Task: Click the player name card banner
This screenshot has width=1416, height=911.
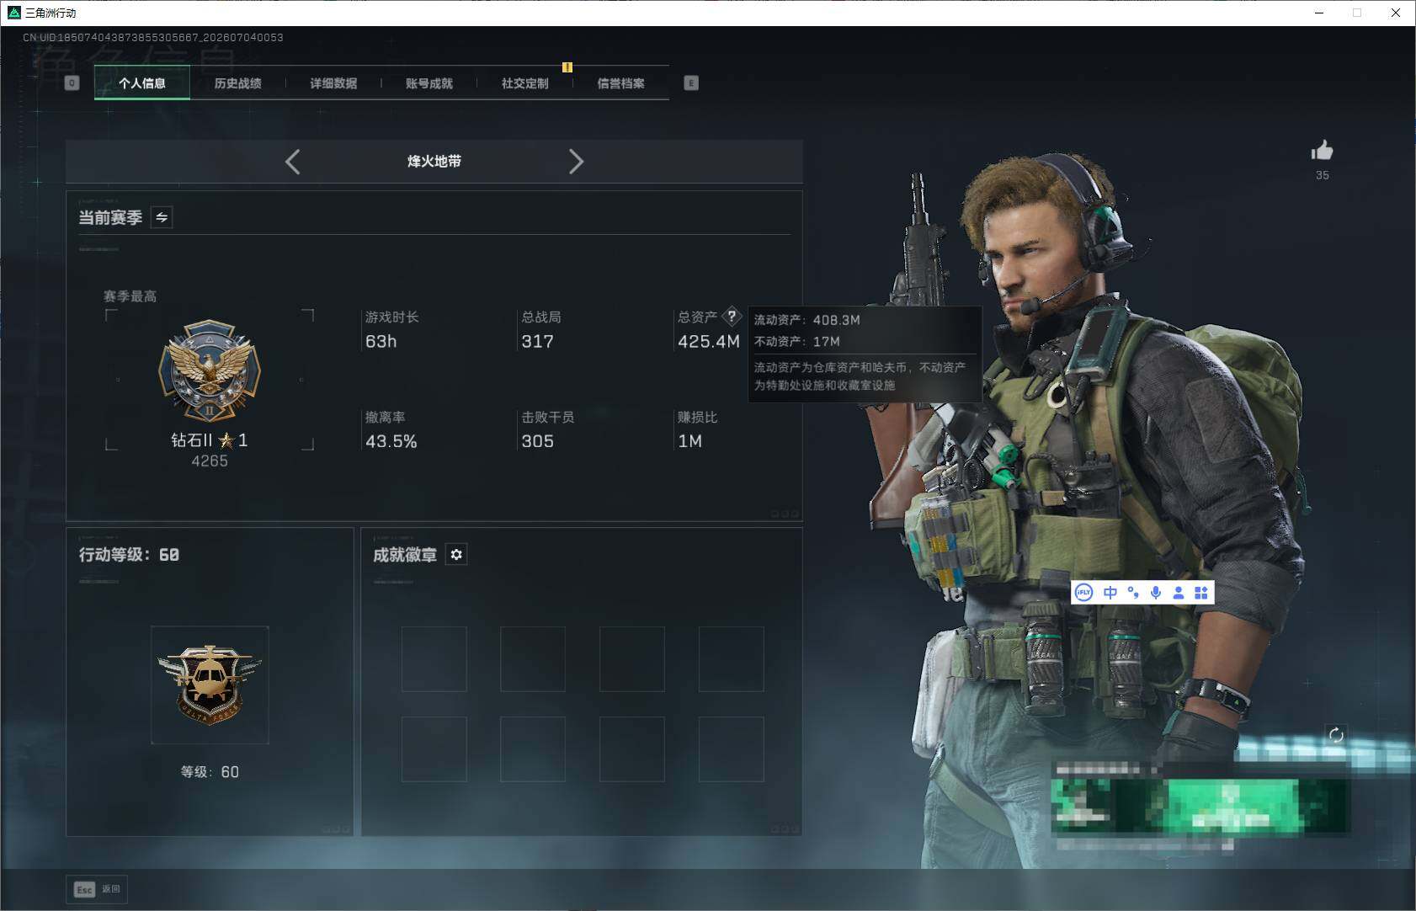Action: [x=1200, y=807]
